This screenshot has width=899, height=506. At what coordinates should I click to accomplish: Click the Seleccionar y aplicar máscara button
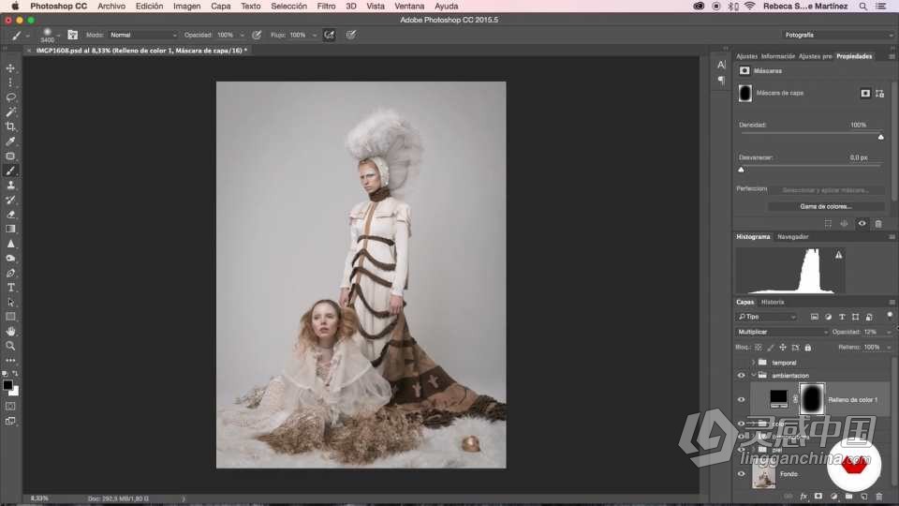pyautogui.click(x=826, y=190)
